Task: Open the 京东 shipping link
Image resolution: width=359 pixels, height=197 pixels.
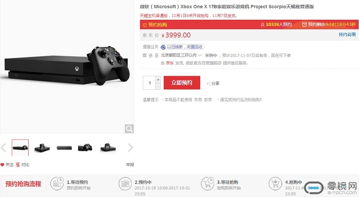Action: pos(170,63)
